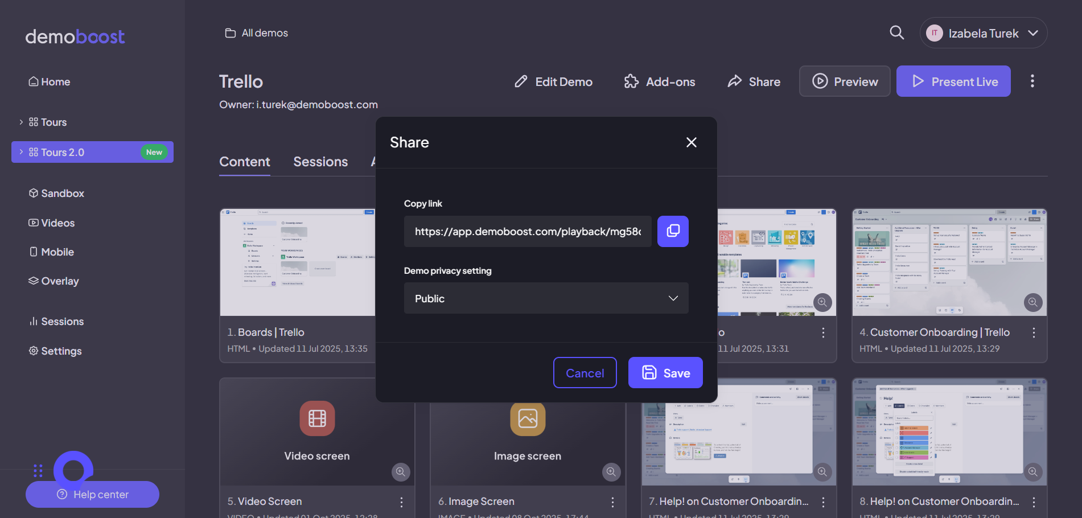Start Present Live
The height and width of the screenshot is (518, 1082).
click(953, 81)
